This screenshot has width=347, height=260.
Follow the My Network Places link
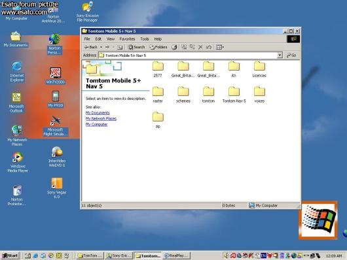101,118
